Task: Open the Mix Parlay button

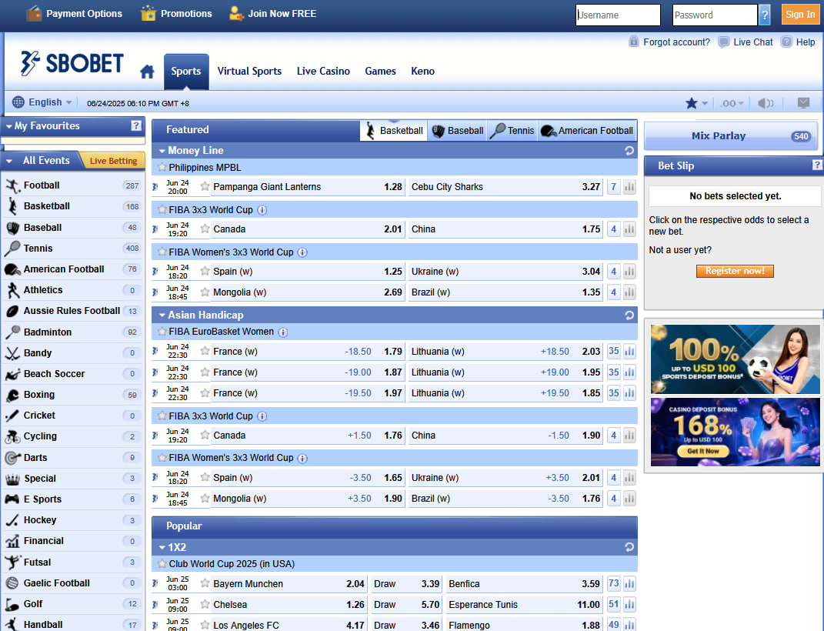Action: pyautogui.click(x=730, y=136)
